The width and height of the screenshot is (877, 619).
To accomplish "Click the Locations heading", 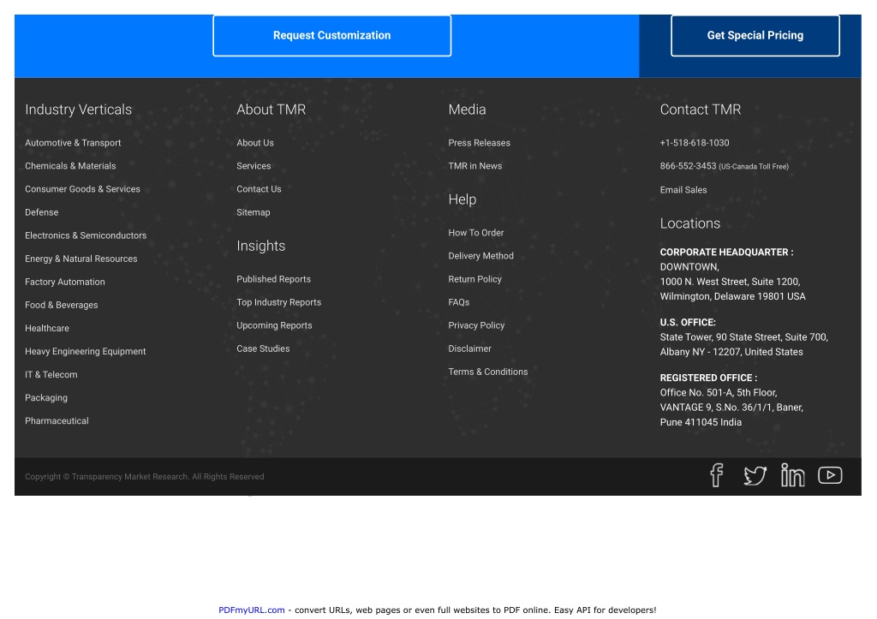I will click(x=689, y=223).
